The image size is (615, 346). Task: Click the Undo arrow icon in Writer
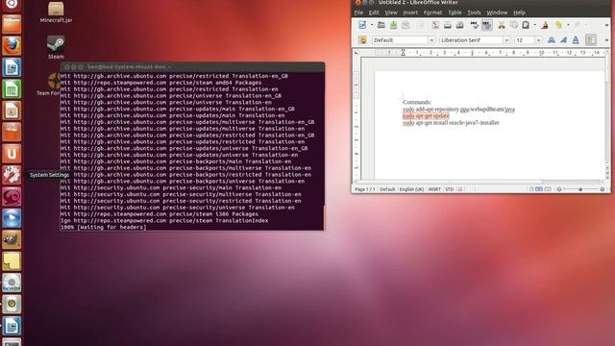(x=558, y=26)
